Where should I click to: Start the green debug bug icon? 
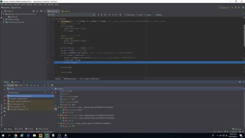tap(235, 8)
